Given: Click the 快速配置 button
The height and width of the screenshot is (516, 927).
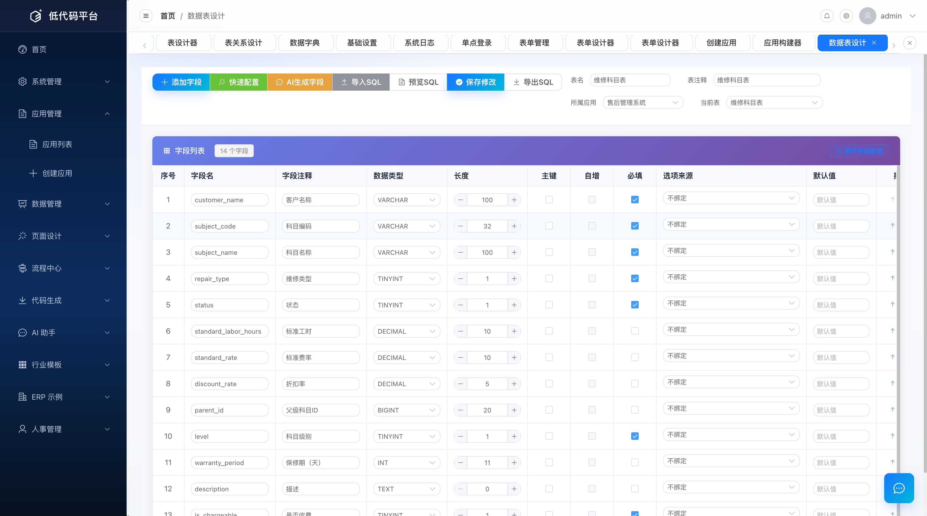Looking at the screenshot, I should (x=238, y=82).
